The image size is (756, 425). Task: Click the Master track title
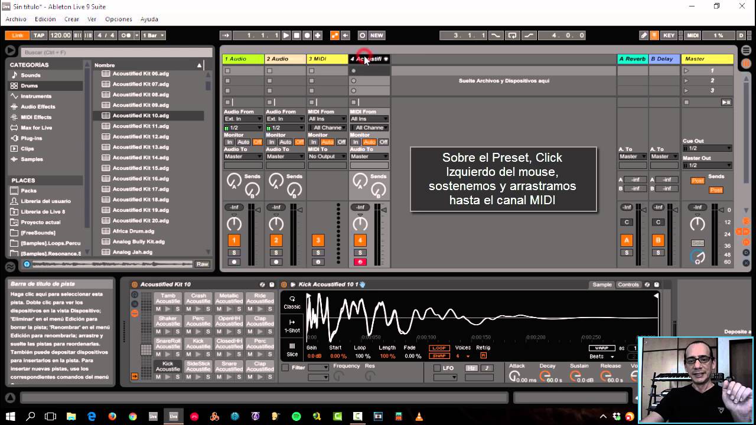coord(707,59)
